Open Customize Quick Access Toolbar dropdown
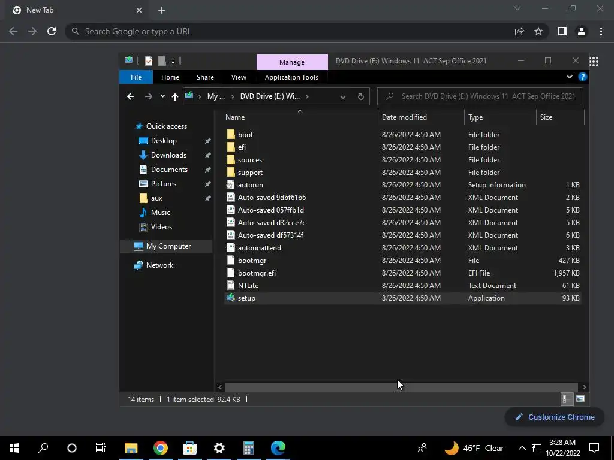This screenshot has width=614, height=460. tap(173, 62)
